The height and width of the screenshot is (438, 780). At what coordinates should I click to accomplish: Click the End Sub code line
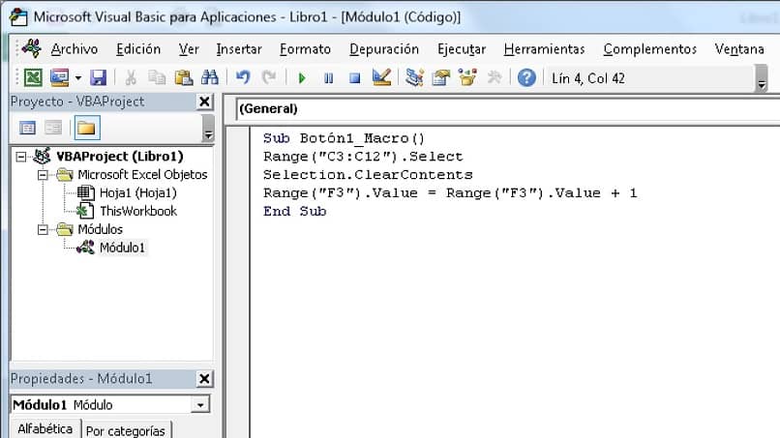pos(294,212)
